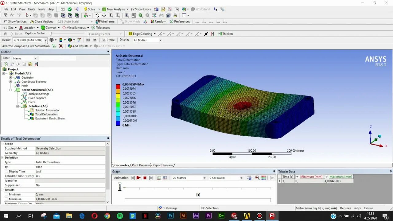Click the zoom to animation icon in Graph

pos(257,178)
